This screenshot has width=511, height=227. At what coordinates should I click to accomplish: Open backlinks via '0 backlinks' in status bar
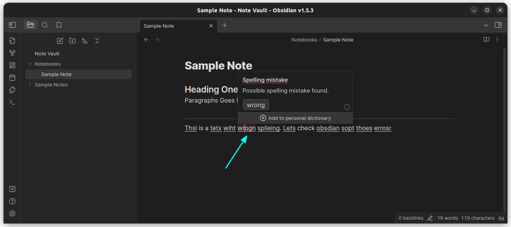point(410,218)
